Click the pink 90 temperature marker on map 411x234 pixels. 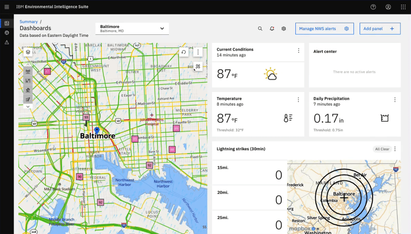pyautogui.click(x=80, y=177)
